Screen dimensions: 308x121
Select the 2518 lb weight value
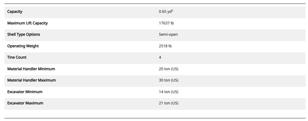tap(165, 46)
